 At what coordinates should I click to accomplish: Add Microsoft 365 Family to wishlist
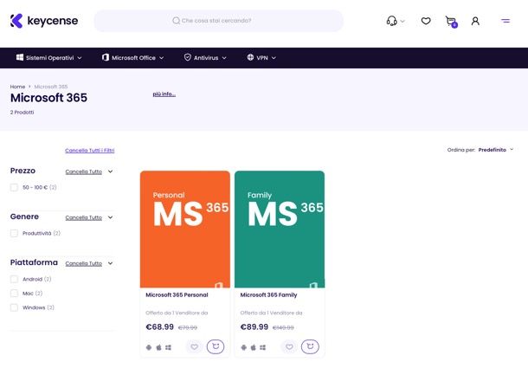click(x=289, y=346)
